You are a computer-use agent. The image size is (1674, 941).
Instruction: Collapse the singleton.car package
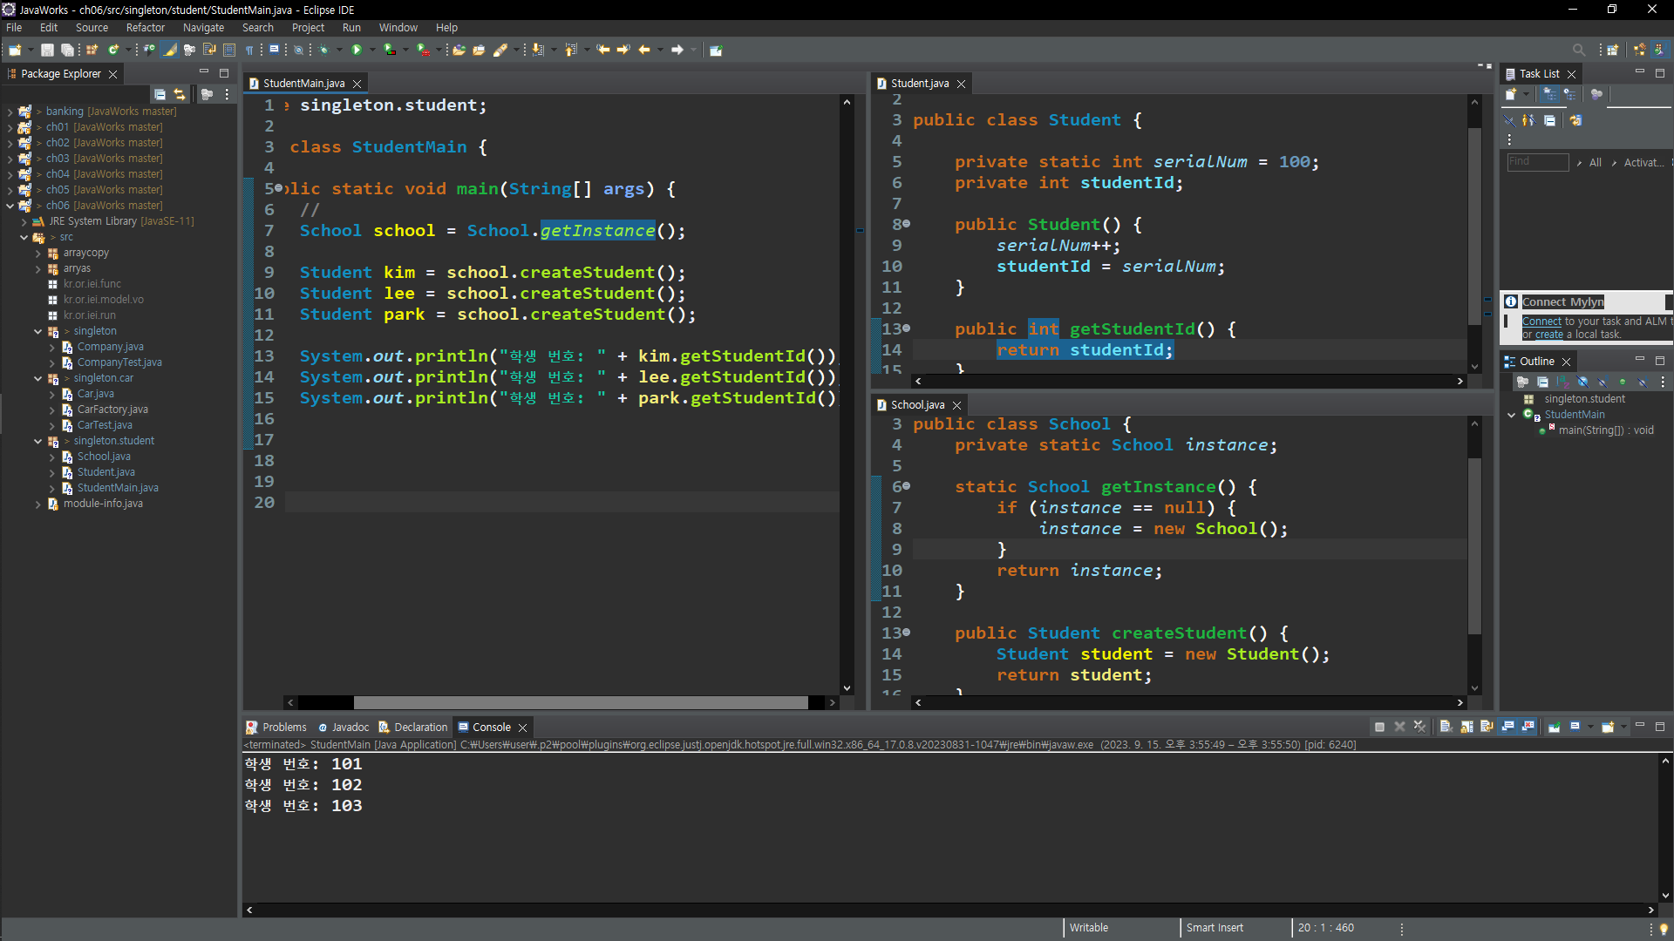coord(37,378)
